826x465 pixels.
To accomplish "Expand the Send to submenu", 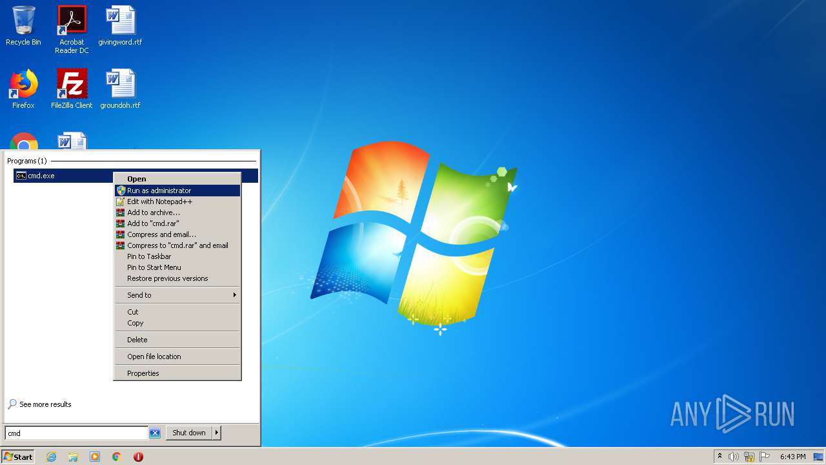I will coord(177,295).
